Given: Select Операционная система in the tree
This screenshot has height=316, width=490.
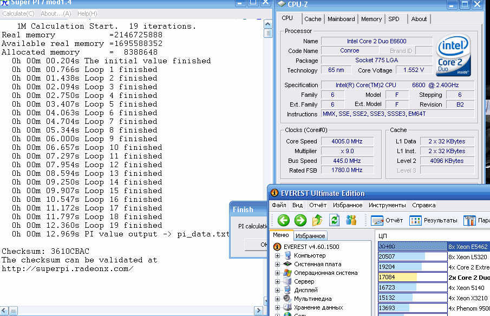Looking at the screenshot, I should tap(325, 273).
